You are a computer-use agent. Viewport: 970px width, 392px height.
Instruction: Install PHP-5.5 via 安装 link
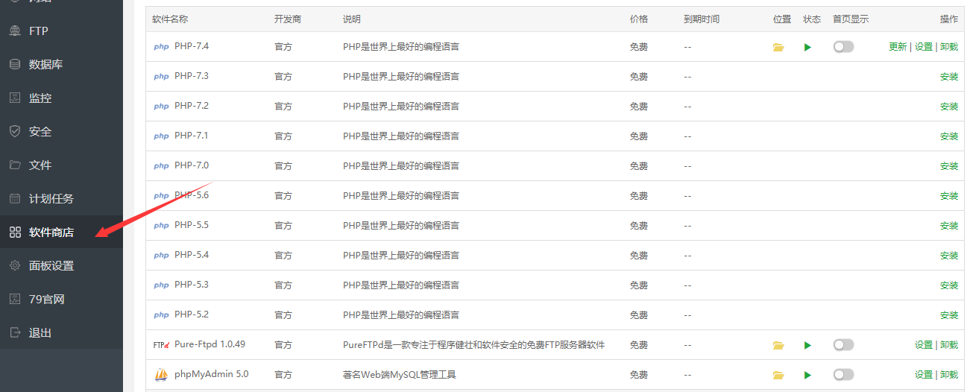click(949, 226)
